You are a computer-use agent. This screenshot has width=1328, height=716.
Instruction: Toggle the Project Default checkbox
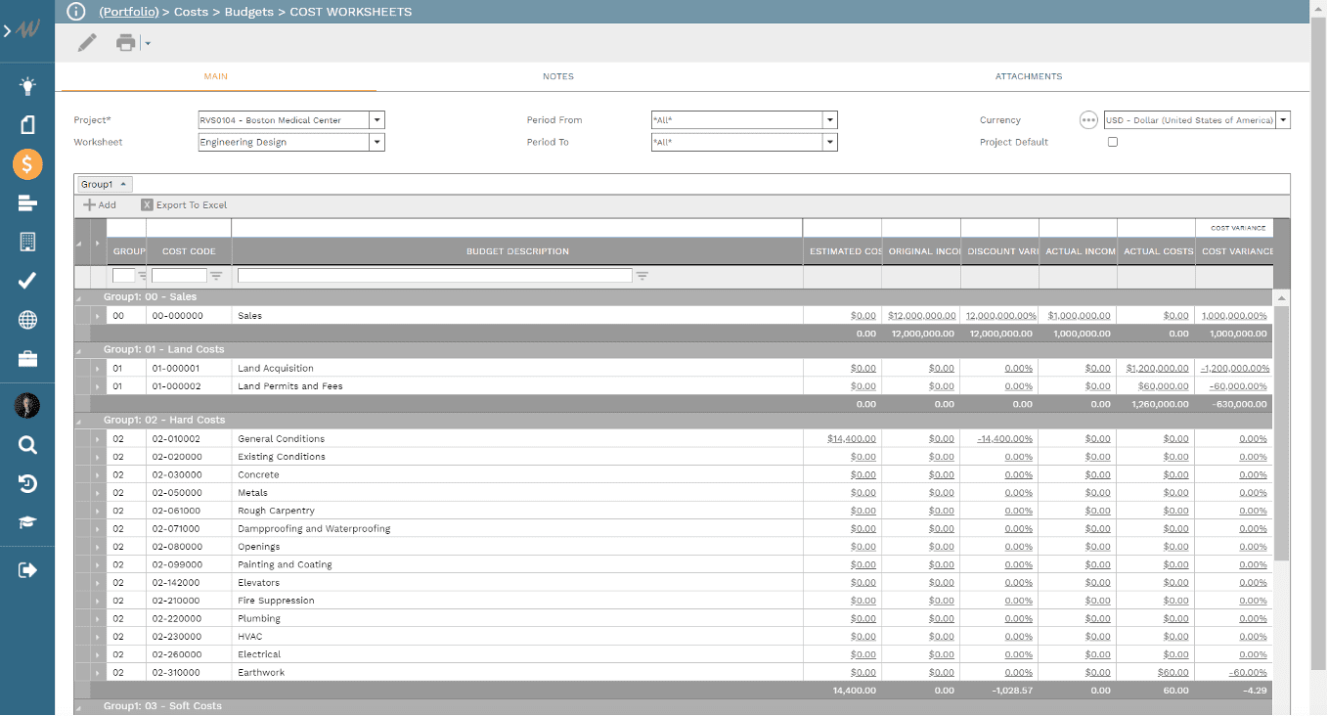(x=1112, y=142)
